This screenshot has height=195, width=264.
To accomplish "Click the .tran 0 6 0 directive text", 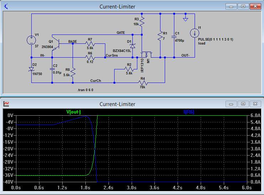I will coord(85,90).
